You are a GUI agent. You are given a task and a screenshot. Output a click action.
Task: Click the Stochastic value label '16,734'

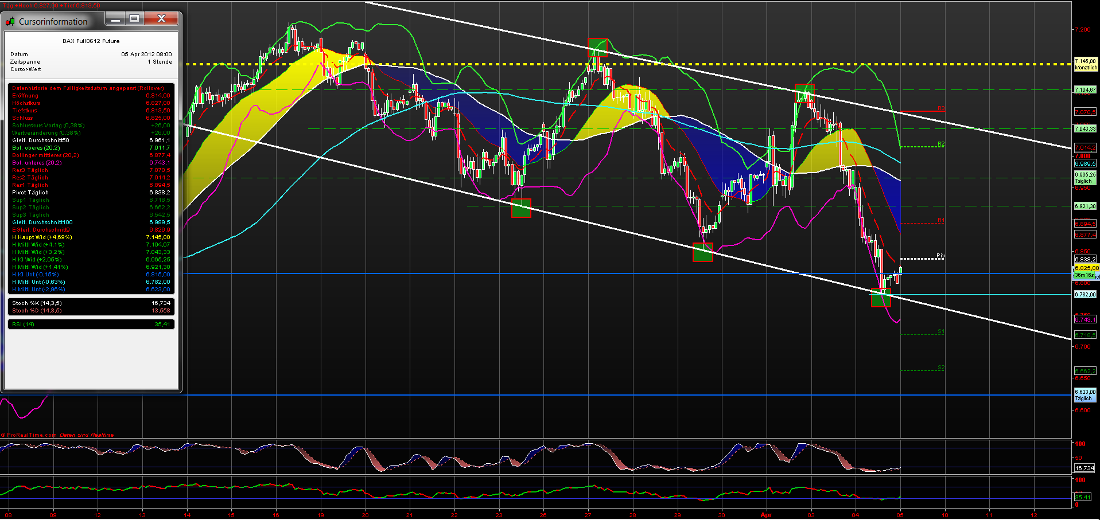pyautogui.click(x=1085, y=468)
